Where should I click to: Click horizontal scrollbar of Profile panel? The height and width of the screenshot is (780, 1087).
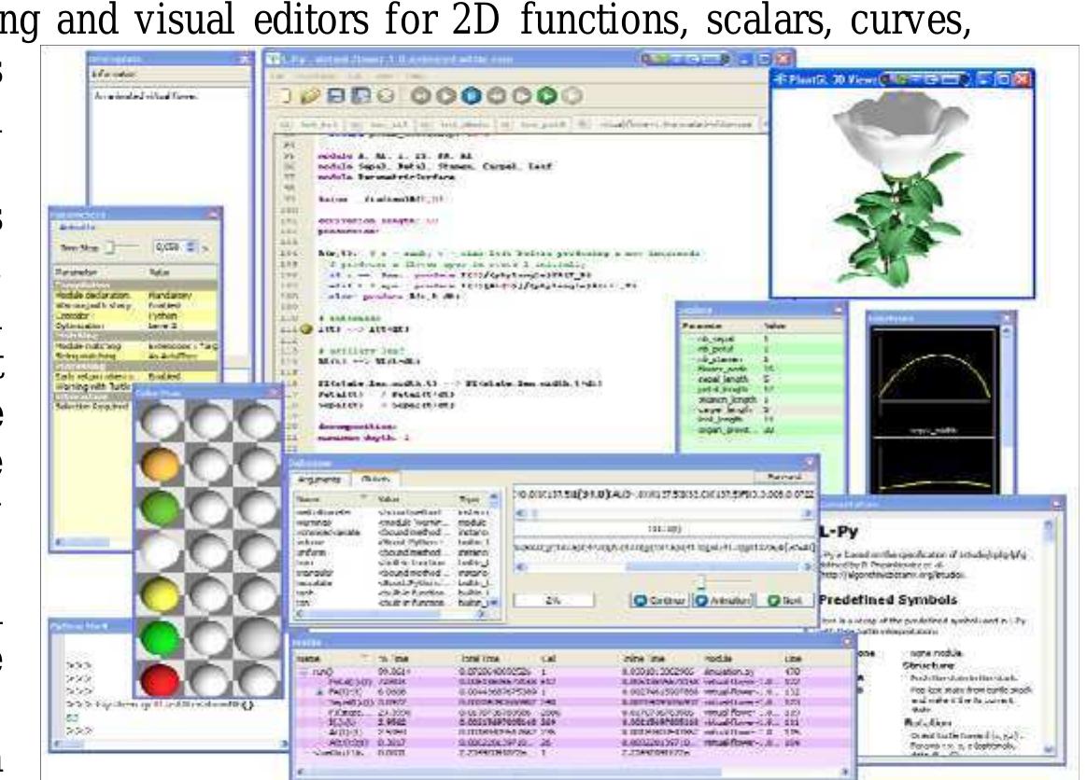click(x=572, y=771)
